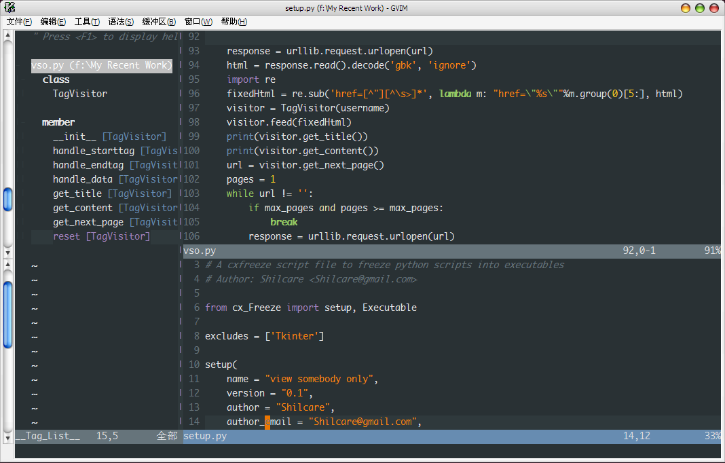Collapse the vso.py file entry in tag list

101,65
